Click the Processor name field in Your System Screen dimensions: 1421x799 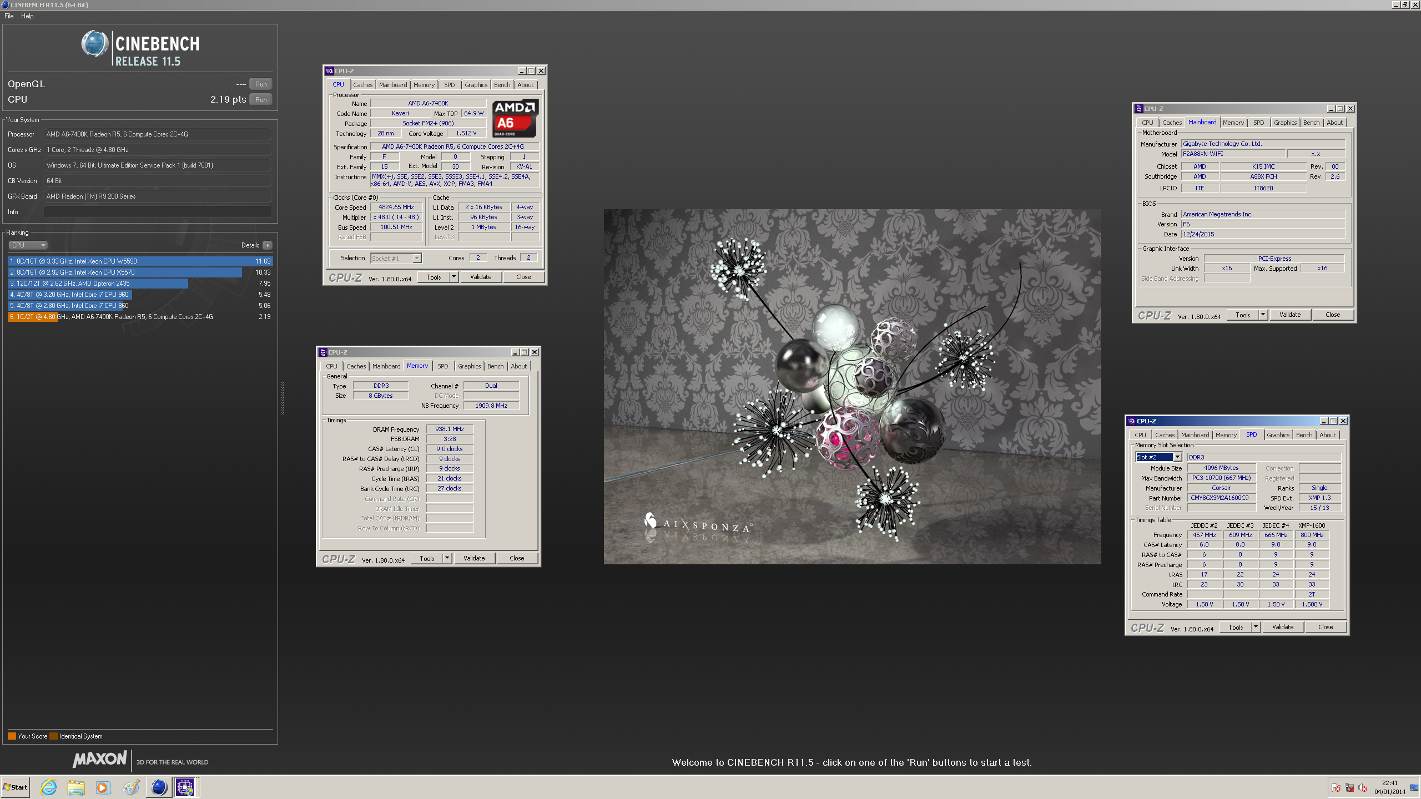(x=158, y=134)
